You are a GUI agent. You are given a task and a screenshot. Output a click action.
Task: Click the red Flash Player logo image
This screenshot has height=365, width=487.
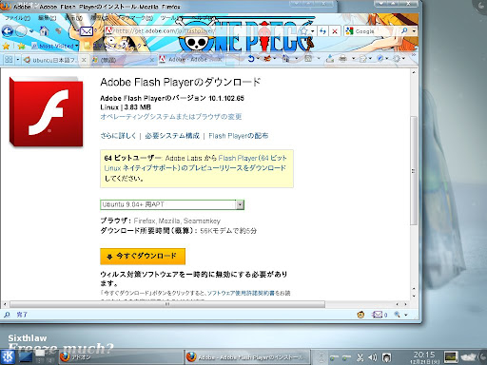point(47,112)
